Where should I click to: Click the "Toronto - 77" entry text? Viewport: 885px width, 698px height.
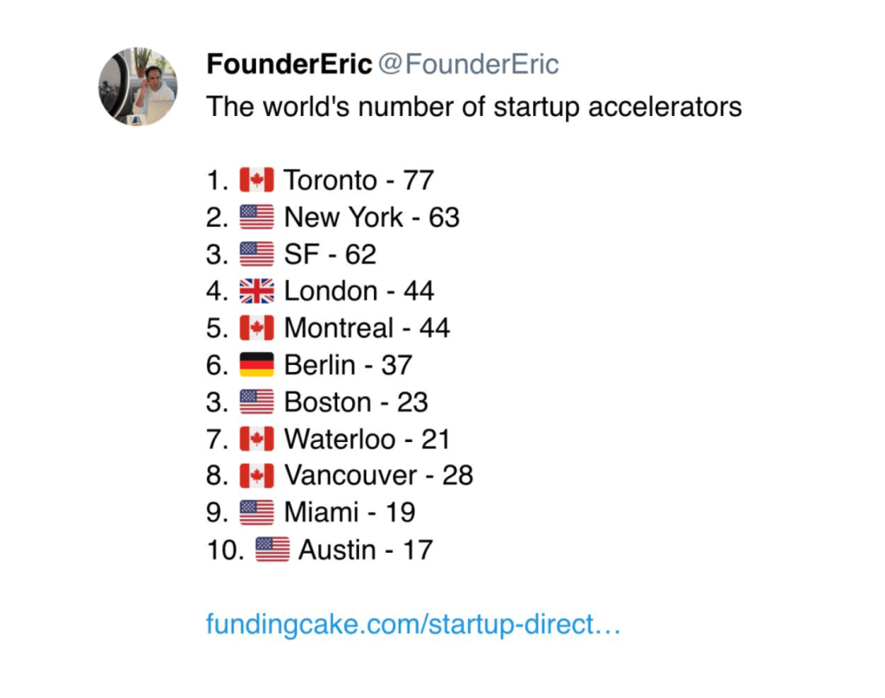pos(358,180)
